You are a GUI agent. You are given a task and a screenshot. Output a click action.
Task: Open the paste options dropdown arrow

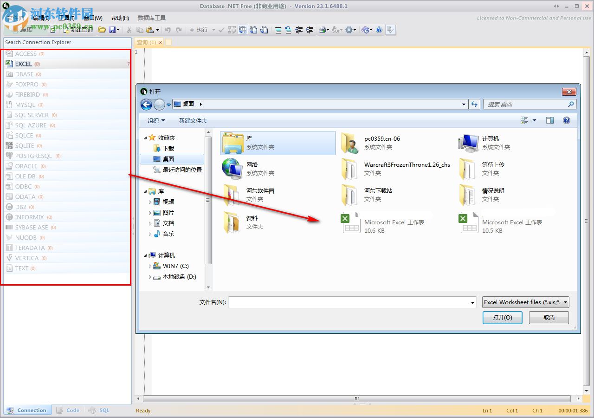click(x=157, y=30)
